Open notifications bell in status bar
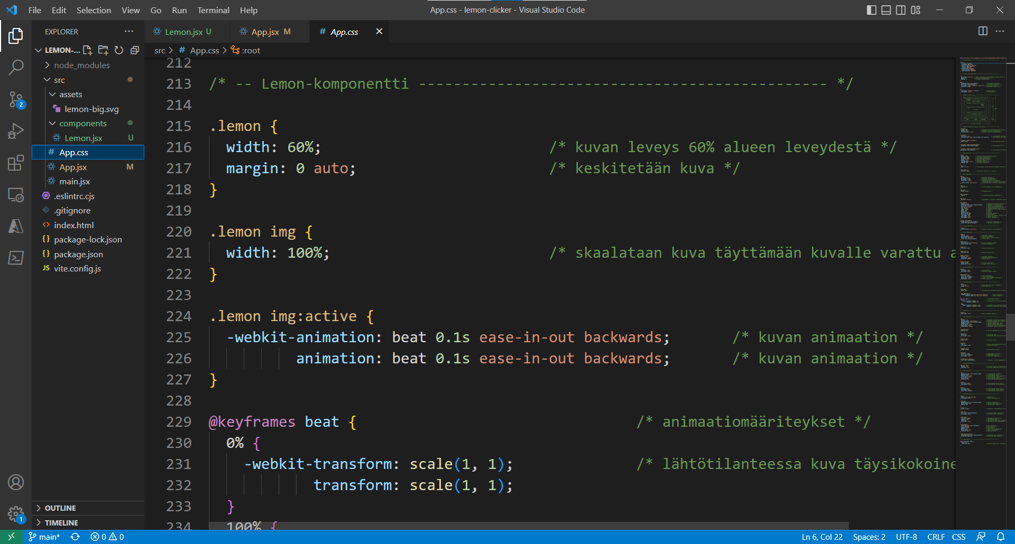The image size is (1015, 544). pos(1001,537)
